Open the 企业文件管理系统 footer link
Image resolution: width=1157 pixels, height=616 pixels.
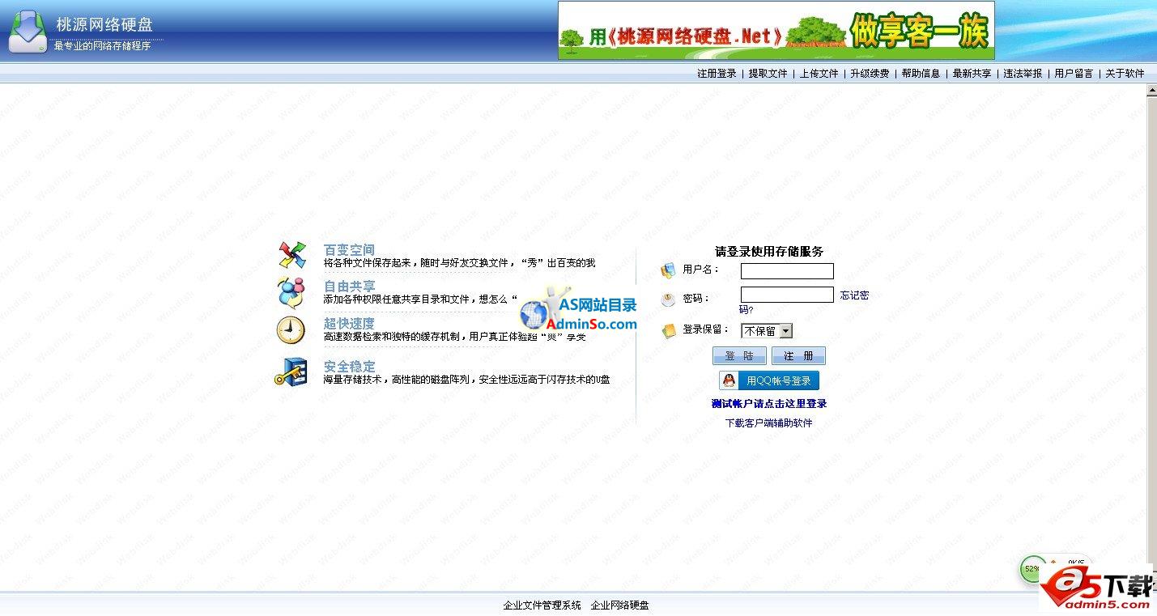point(542,605)
